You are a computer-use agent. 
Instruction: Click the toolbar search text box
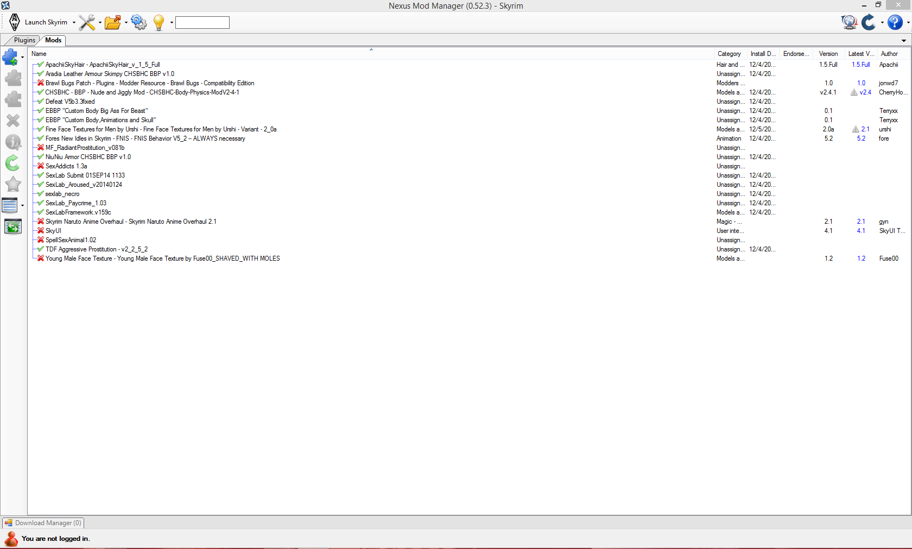202,22
